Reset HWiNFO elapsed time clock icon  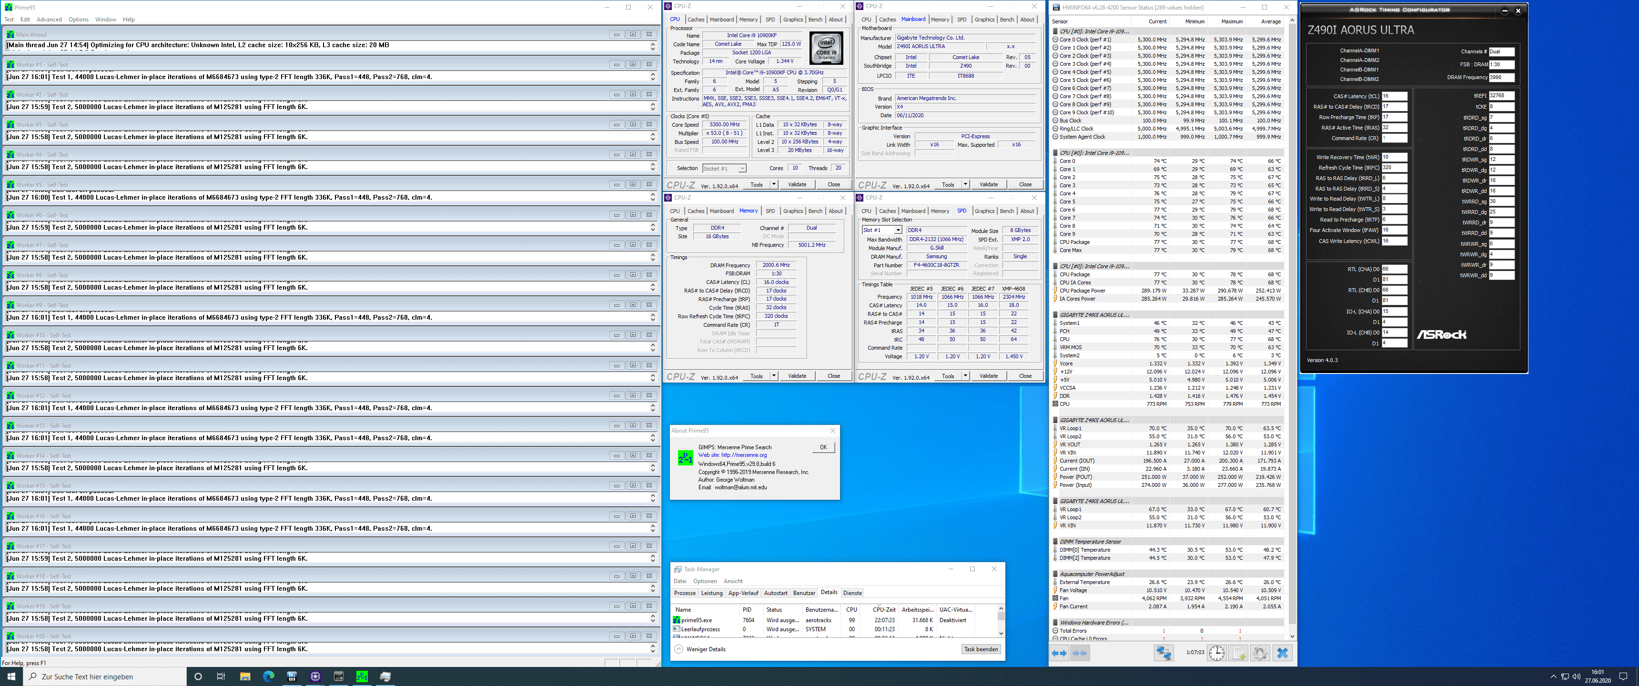click(x=1216, y=653)
